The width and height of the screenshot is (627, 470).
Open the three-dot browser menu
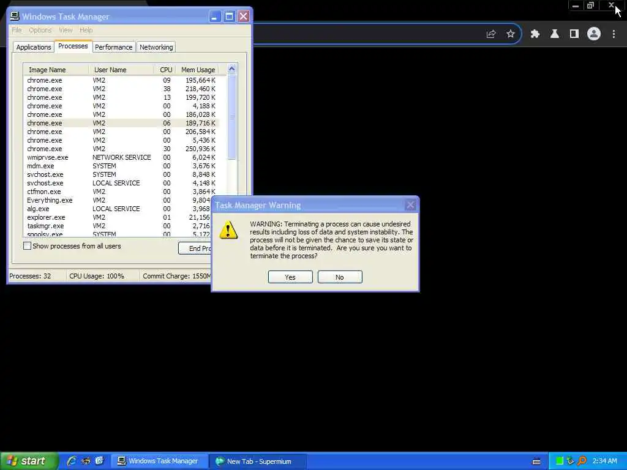[x=614, y=34]
